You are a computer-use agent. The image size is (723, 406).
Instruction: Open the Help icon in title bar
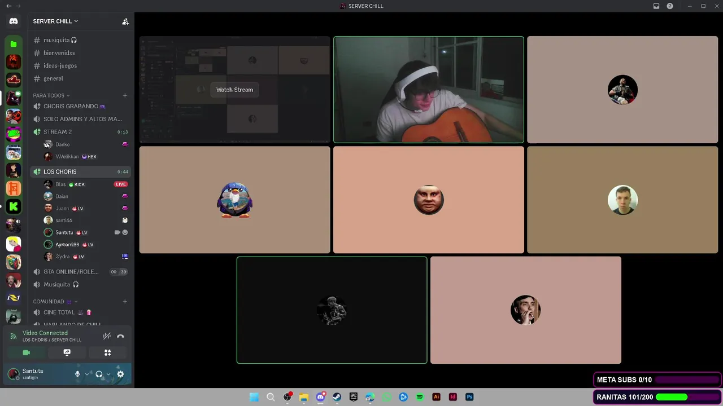click(670, 6)
